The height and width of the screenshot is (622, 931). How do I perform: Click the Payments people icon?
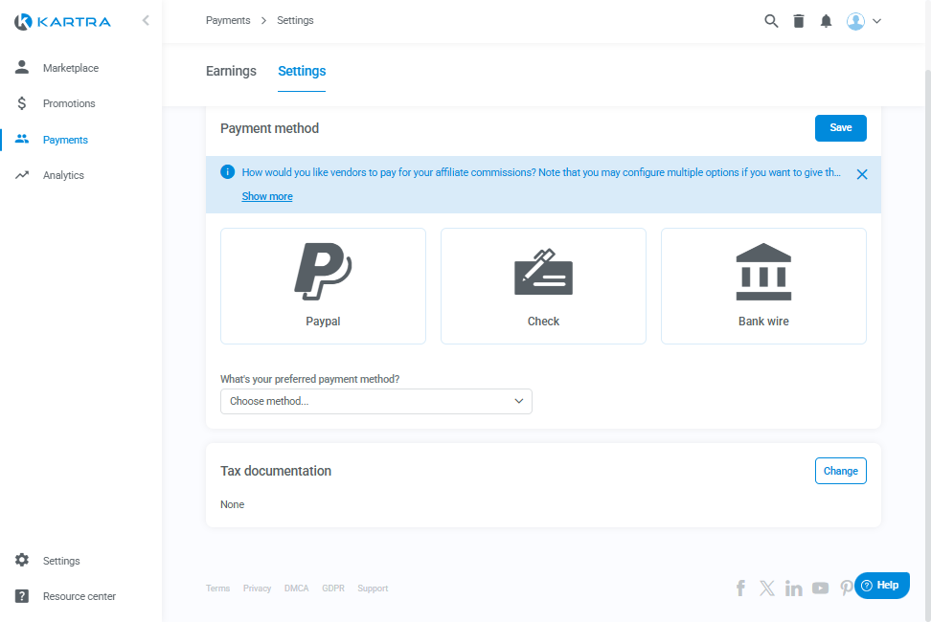[22, 139]
